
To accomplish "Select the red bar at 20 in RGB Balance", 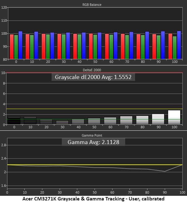I will (x=44, y=46).
